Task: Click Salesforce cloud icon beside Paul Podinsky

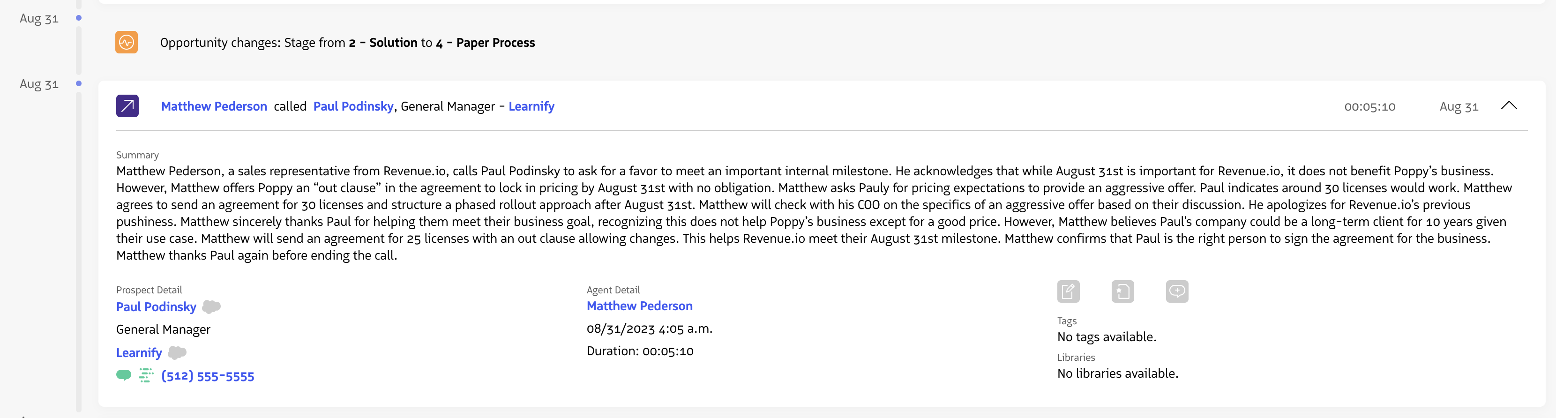Action: (x=211, y=307)
